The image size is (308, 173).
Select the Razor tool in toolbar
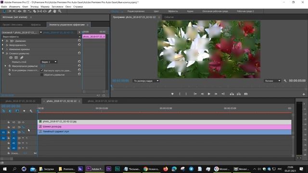[x=35, y=12]
